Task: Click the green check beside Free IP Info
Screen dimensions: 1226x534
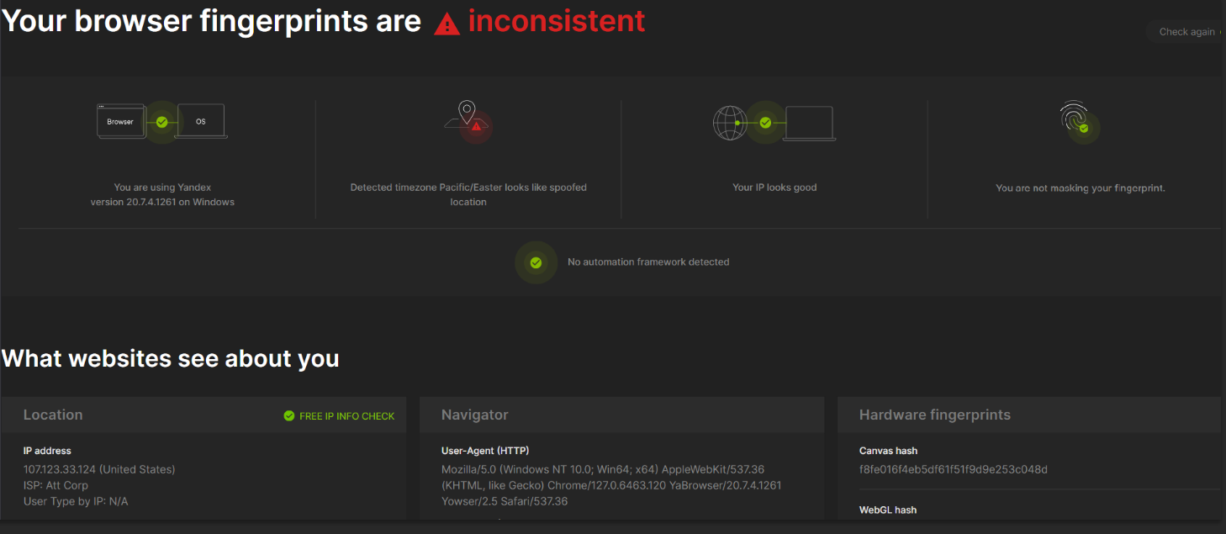Action: click(x=289, y=415)
